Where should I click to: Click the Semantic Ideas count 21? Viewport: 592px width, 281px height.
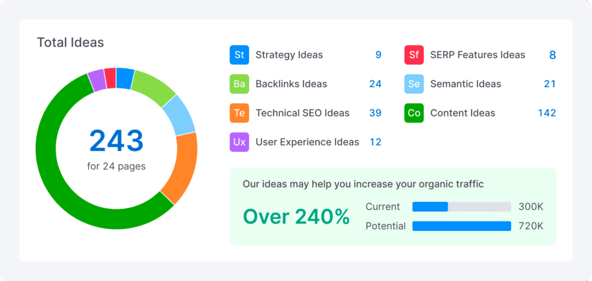(x=549, y=84)
